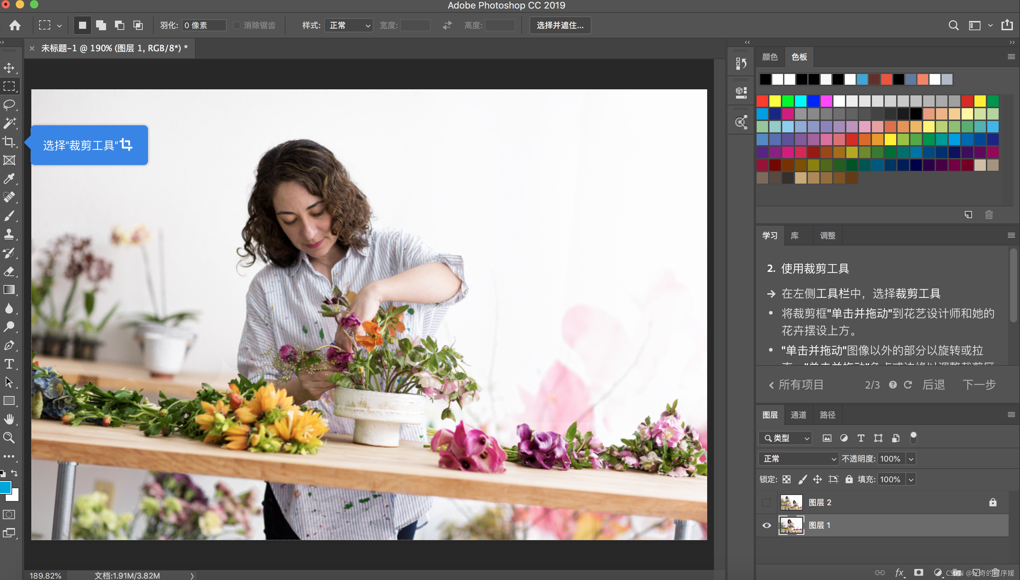Choose the Horizontal Type tool

pos(9,364)
